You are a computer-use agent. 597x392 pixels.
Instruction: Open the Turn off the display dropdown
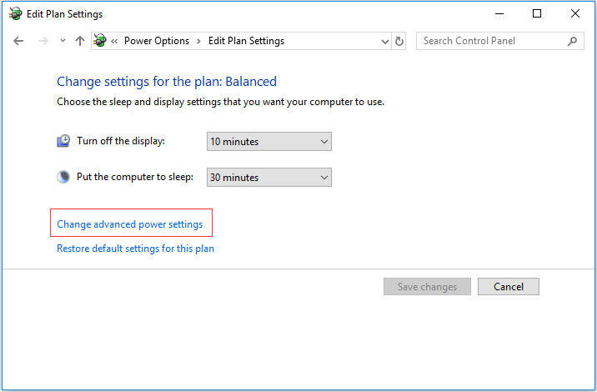pos(269,141)
